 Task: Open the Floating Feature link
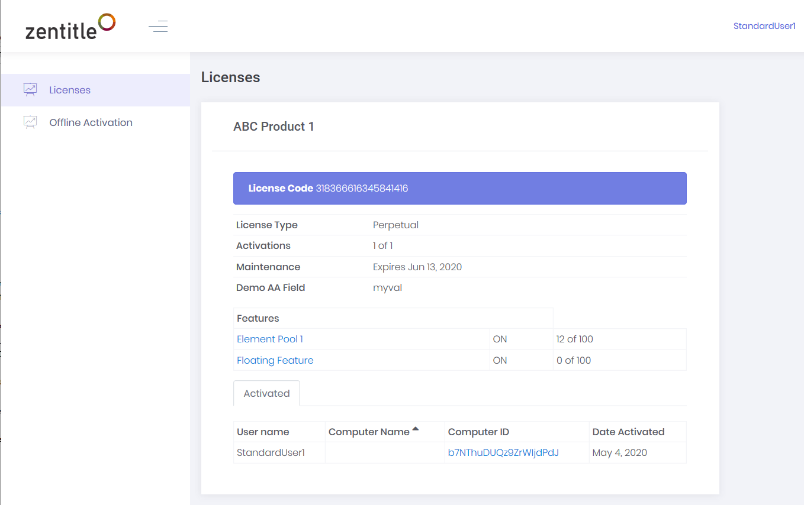275,360
